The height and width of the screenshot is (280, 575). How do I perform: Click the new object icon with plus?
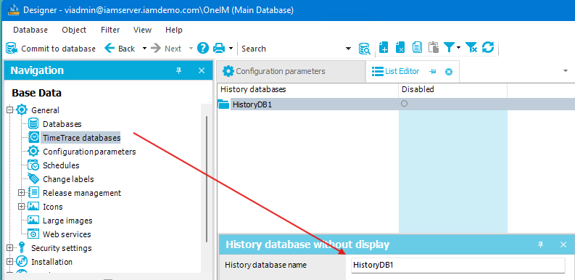(x=384, y=48)
